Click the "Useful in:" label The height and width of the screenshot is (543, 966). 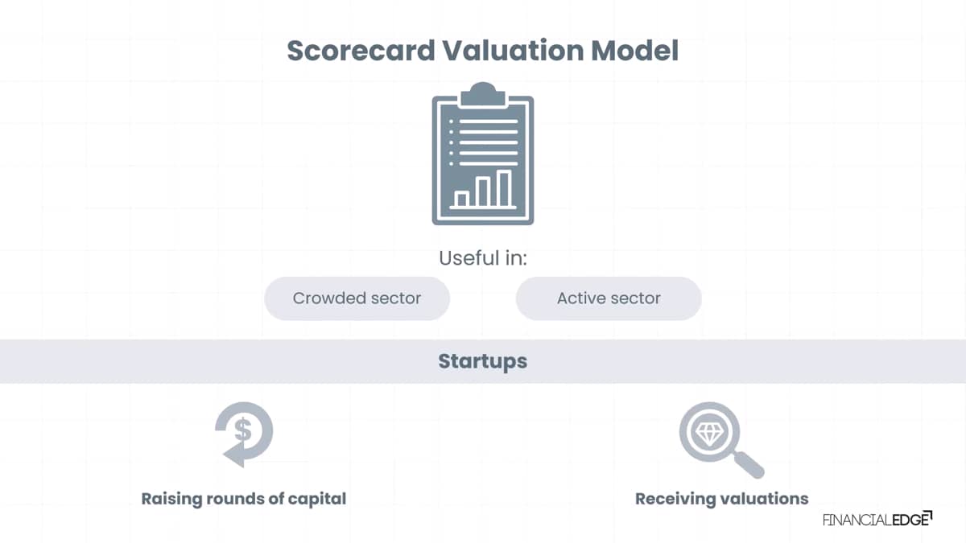(483, 258)
